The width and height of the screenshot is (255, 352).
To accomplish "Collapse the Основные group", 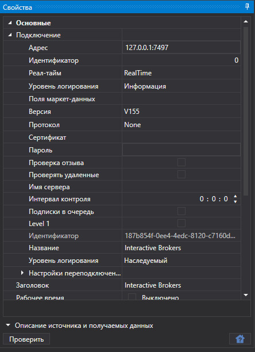I will (10, 23).
